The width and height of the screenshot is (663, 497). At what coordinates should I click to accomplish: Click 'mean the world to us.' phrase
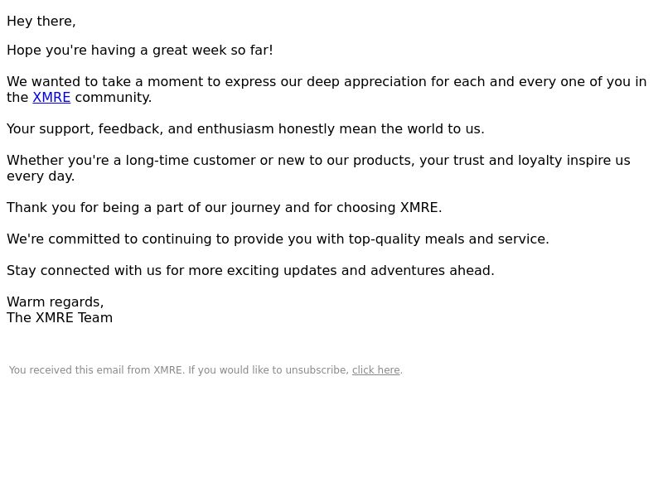(x=412, y=129)
